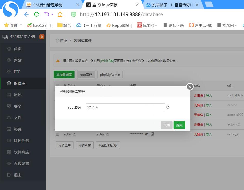The height and width of the screenshot is (190, 244).
Task: Tick the checkbox for actor_s1 database
Action: pos(57,134)
